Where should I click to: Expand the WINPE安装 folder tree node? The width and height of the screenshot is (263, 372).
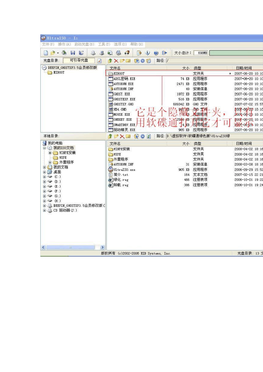(x=50, y=153)
